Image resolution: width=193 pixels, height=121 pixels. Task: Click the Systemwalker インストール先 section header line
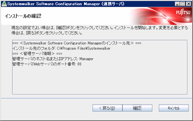(77, 43)
